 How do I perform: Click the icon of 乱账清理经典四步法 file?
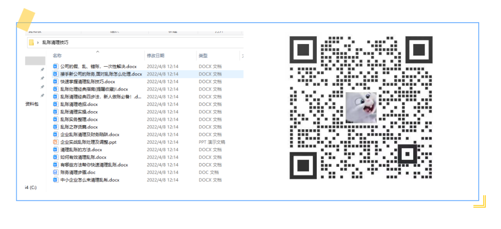55,96
